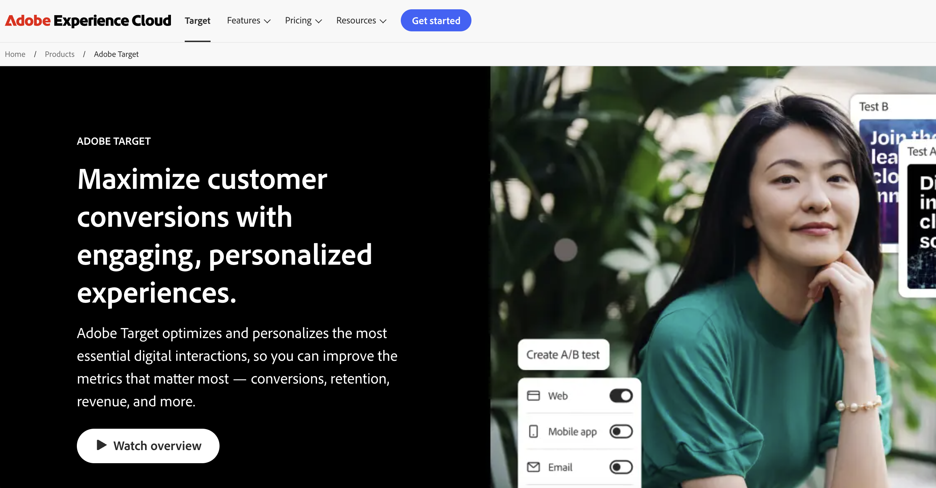Click the Get started button
The image size is (936, 488).
tap(436, 20)
